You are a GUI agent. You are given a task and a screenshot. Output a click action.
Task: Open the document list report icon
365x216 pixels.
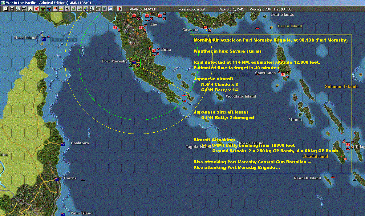(x=12, y=9)
